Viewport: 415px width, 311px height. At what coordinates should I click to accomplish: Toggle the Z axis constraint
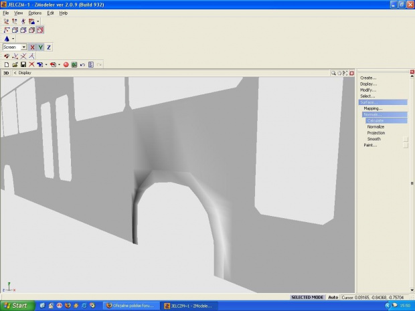tap(48, 47)
